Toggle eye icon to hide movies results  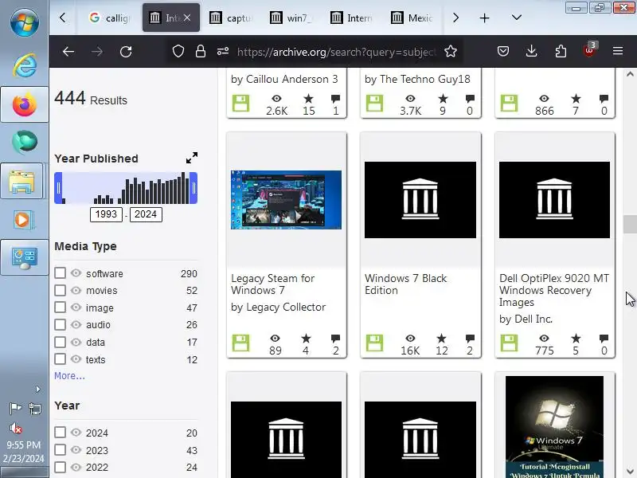[76, 290]
